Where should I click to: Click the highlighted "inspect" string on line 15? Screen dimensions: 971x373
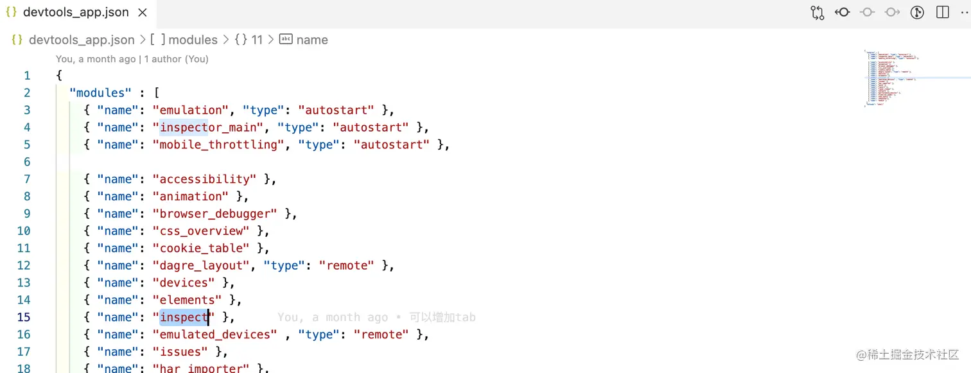[x=184, y=317]
